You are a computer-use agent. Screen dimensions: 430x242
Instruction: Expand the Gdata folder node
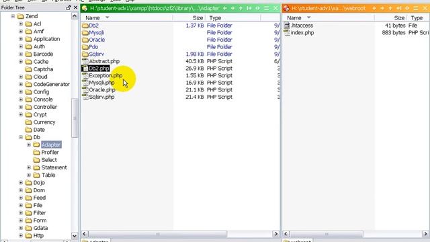pyautogui.click(x=21, y=228)
